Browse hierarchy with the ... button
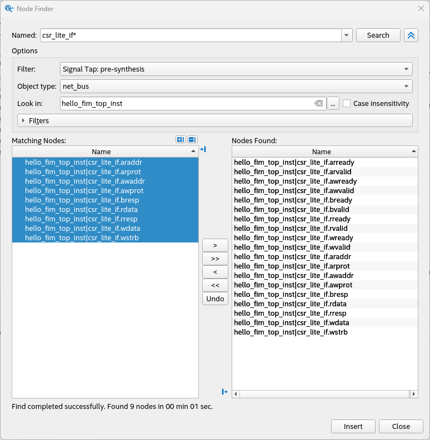Viewport: 430px width, 440px height. (333, 104)
